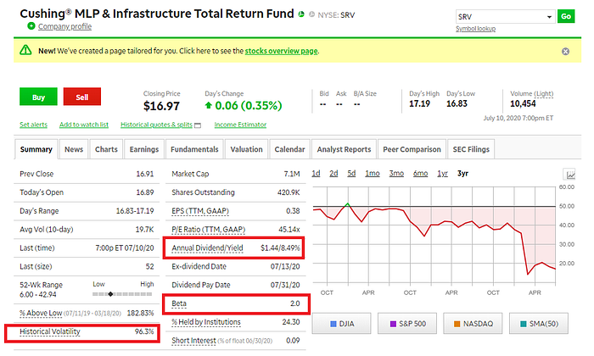Screen dimensions: 594x356
Task: Toggle the DJIA comparison overlay
Action: tap(342, 324)
